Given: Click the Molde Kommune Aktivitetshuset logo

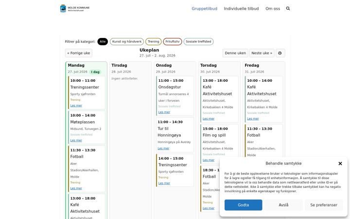Looking at the screenshot, I should 75,8.
